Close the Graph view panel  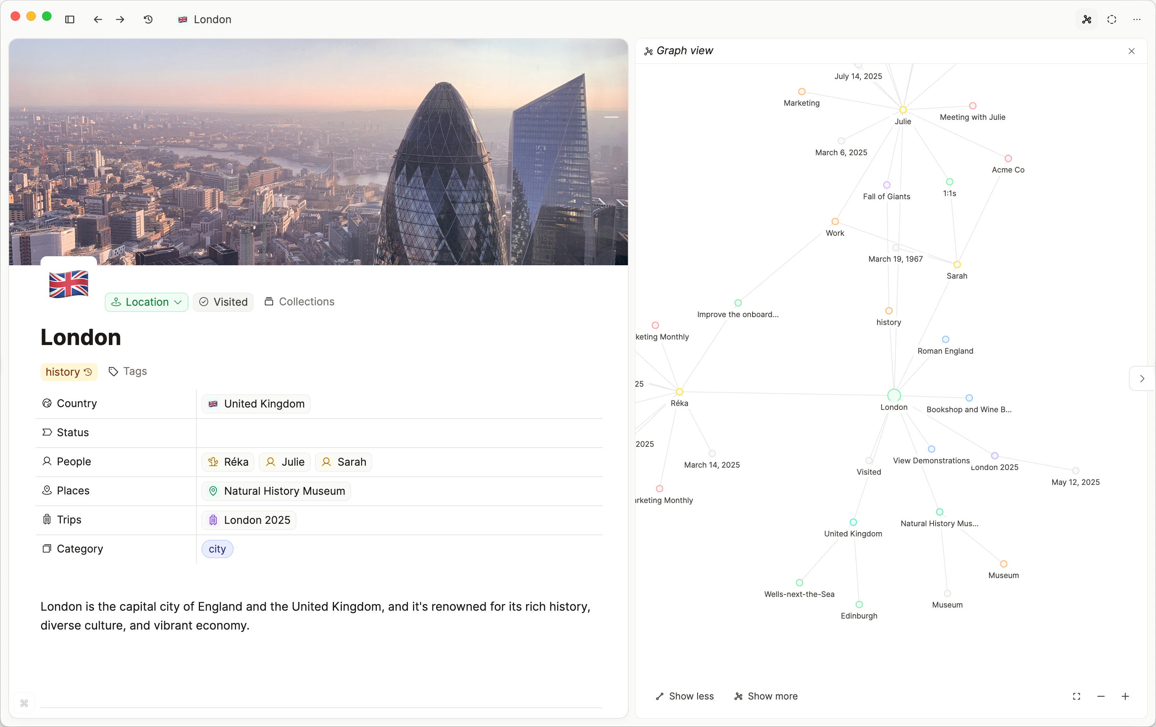(x=1132, y=51)
